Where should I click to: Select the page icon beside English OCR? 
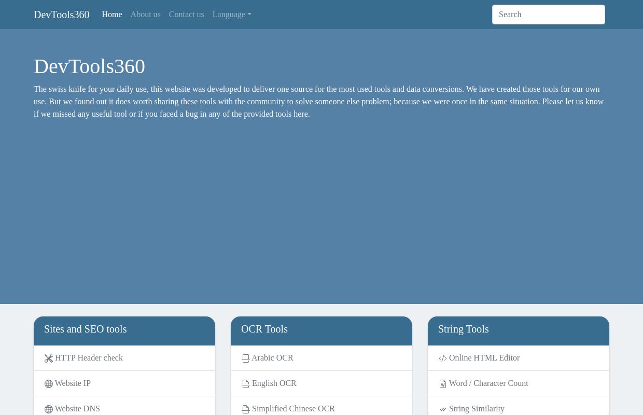click(x=246, y=384)
